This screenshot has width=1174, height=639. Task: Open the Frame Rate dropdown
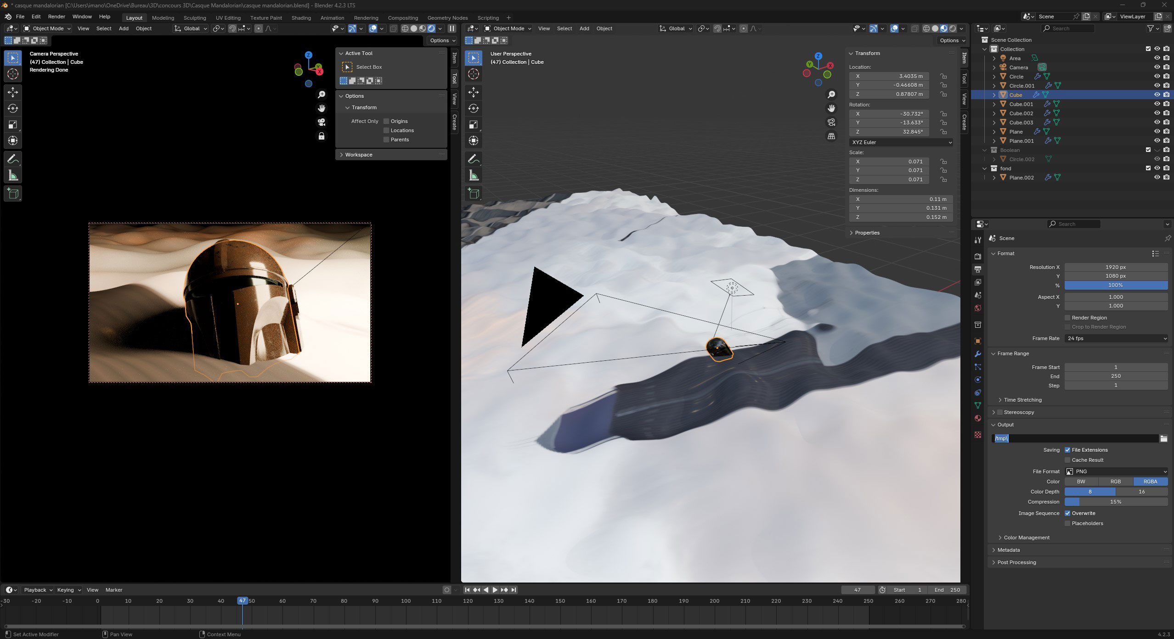(1116, 338)
